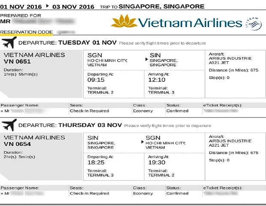Viewport: 266px width, 206px height.
Task: Click the Duration 1hr(s) 55min(s) text
Action: pyautogui.click(x=20, y=72)
